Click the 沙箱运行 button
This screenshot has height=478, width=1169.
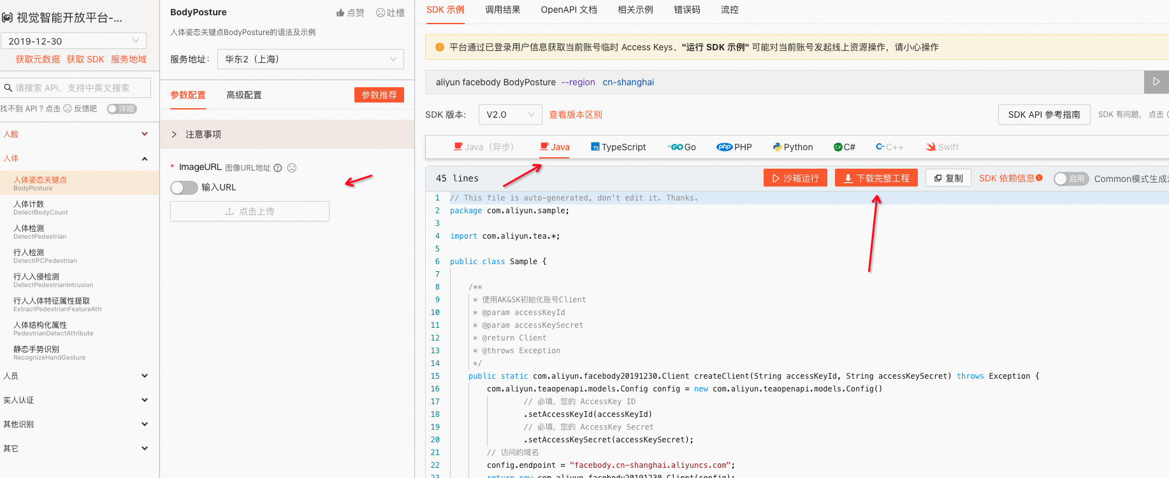point(795,178)
